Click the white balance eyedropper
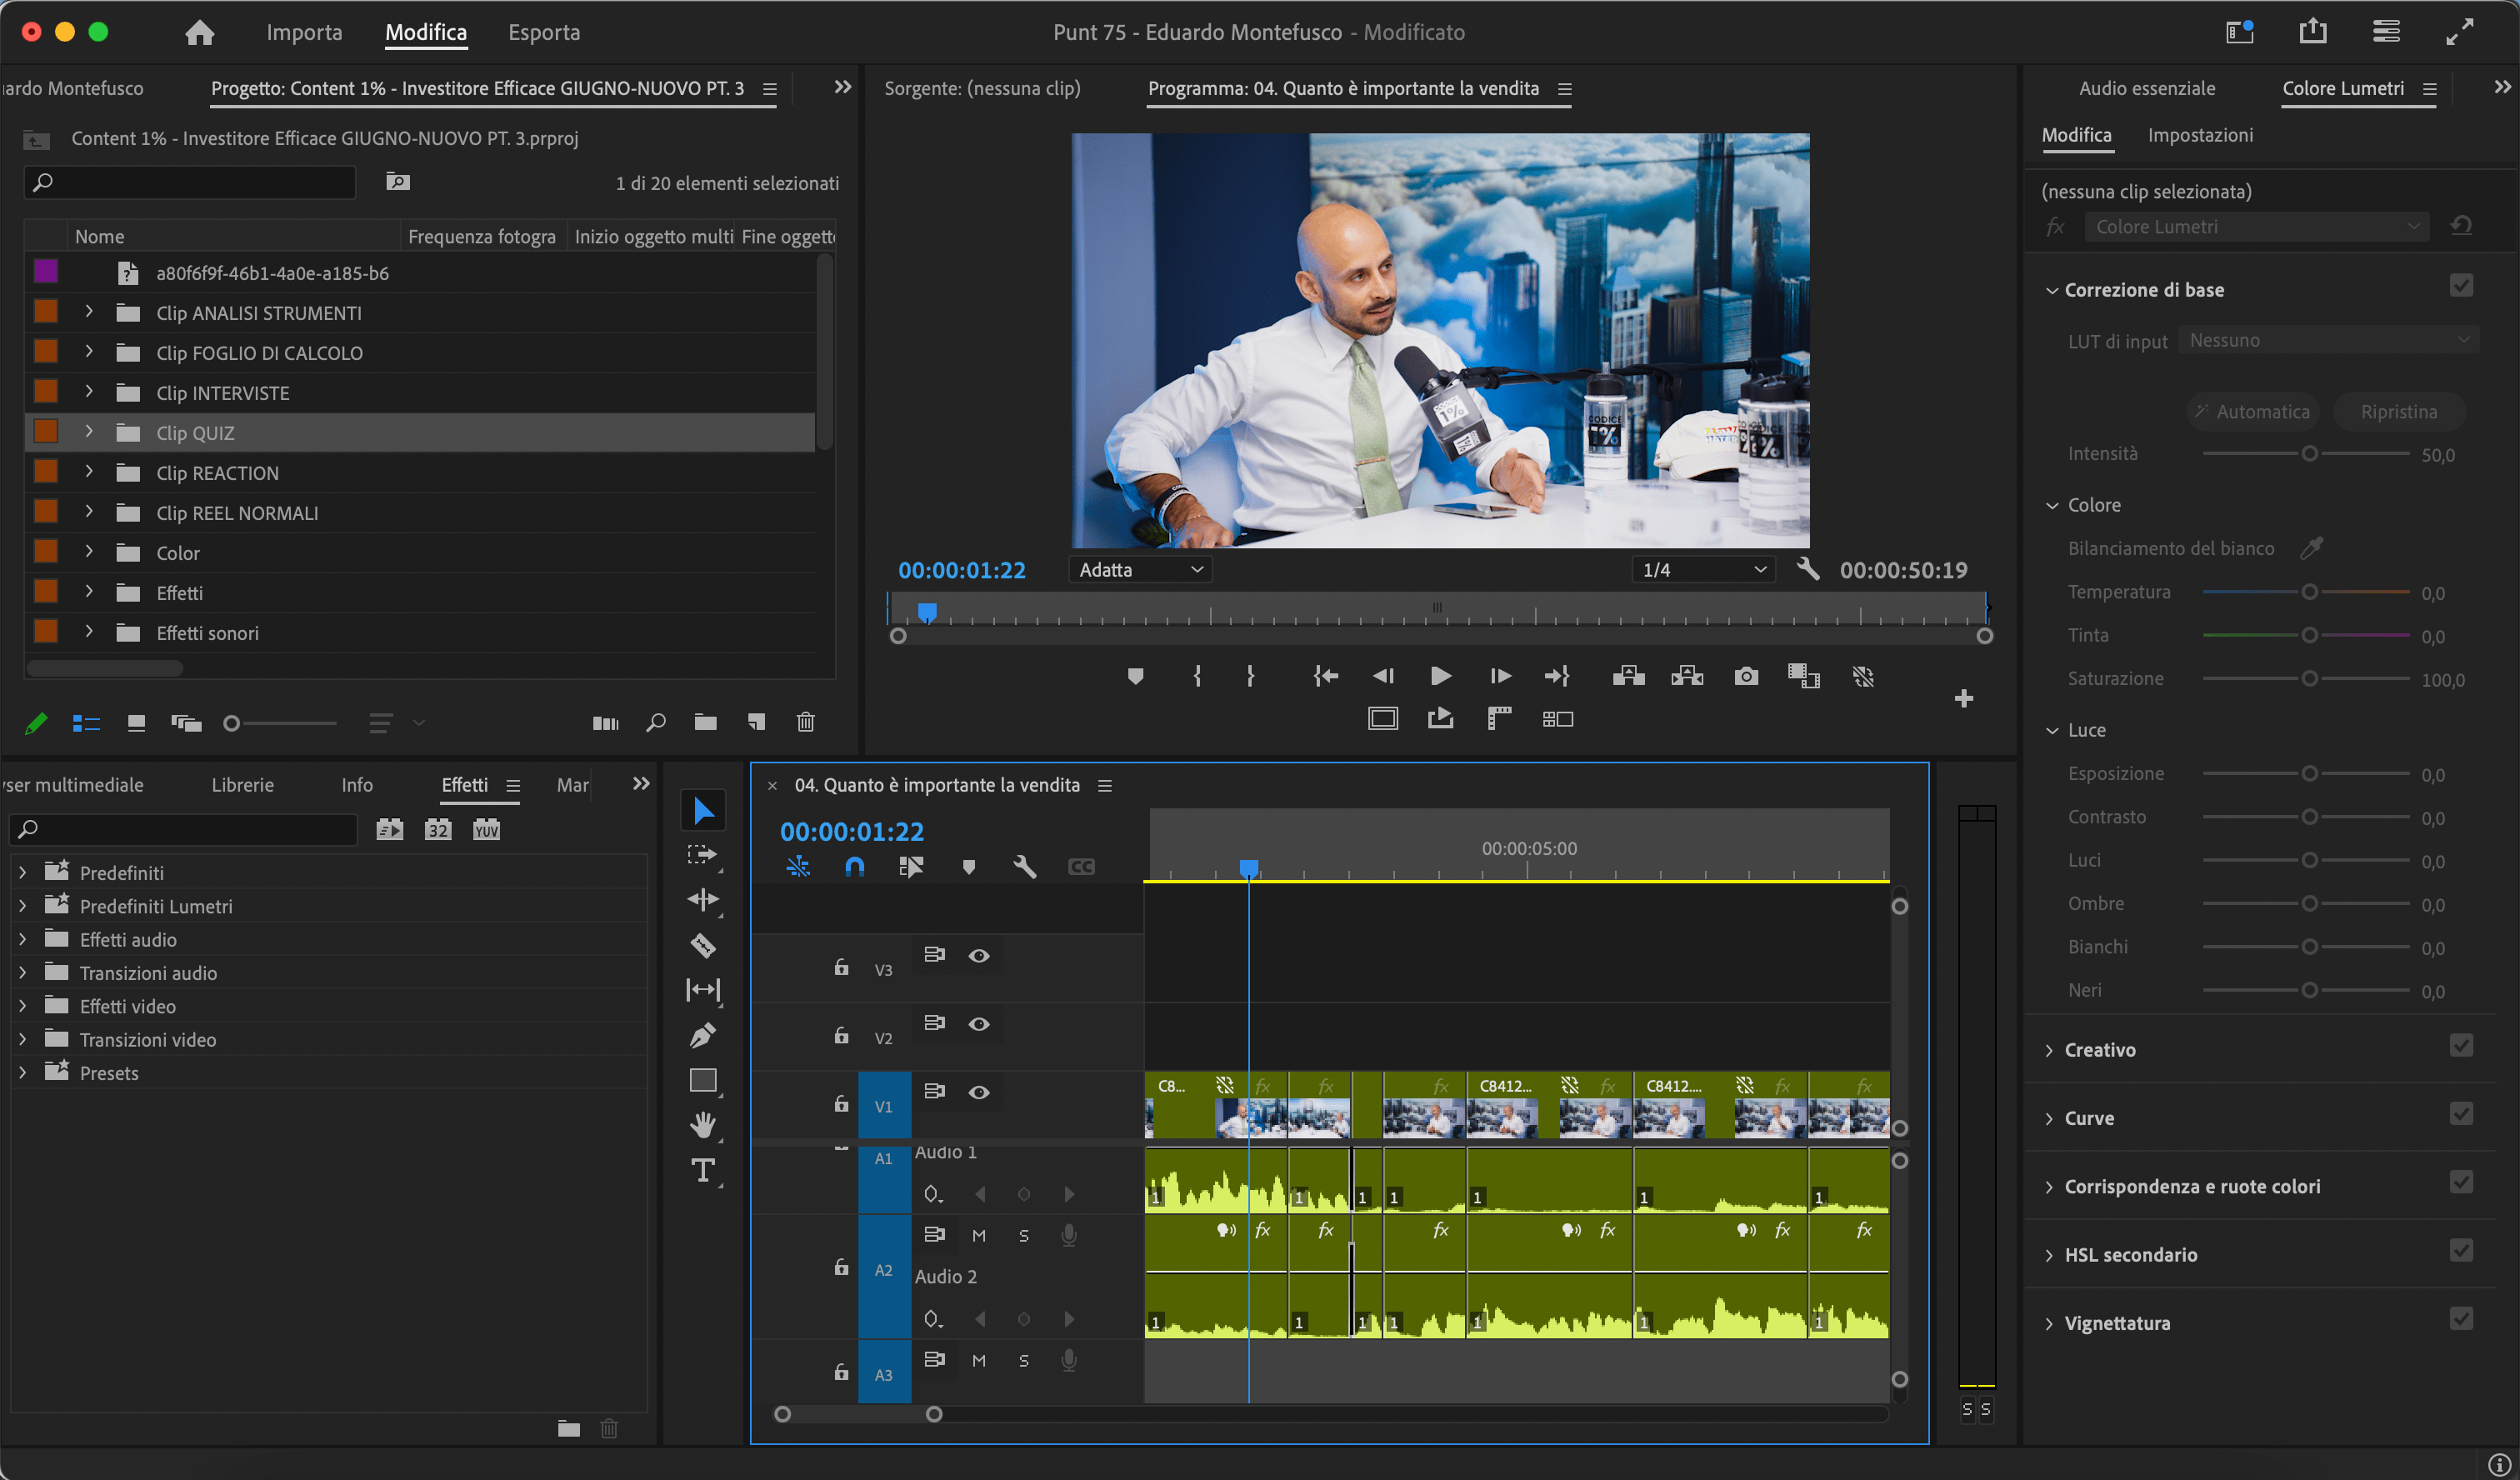Image resolution: width=2520 pixels, height=1480 pixels. point(2311,548)
